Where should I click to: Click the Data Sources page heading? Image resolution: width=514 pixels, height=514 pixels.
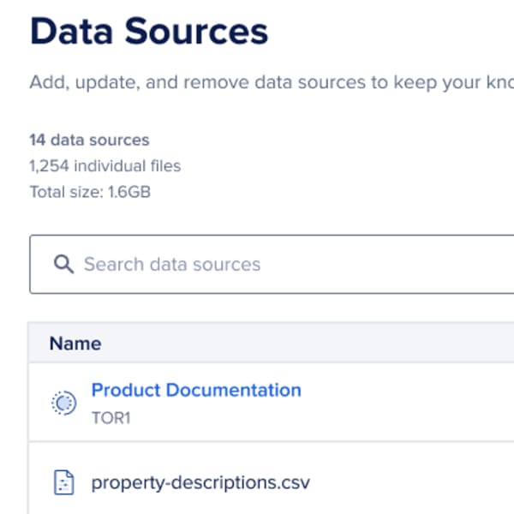coord(149,32)
